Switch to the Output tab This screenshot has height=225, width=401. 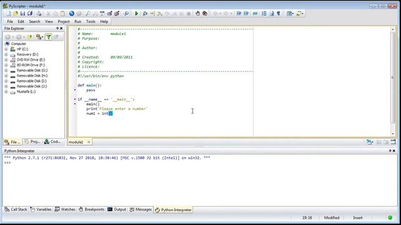(117, 209)
